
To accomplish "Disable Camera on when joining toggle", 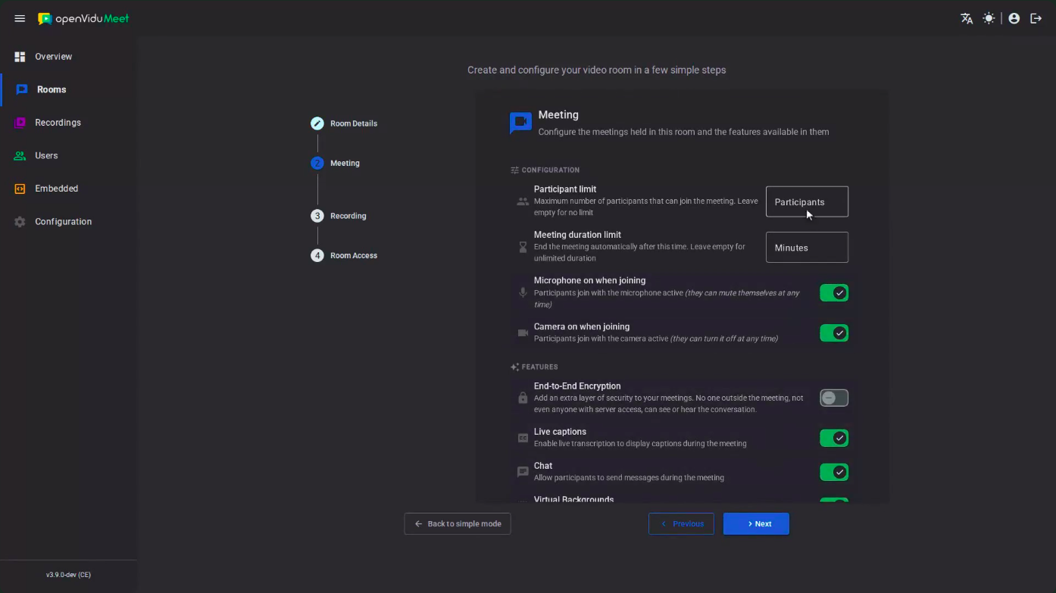I will (x=834, y=333).
